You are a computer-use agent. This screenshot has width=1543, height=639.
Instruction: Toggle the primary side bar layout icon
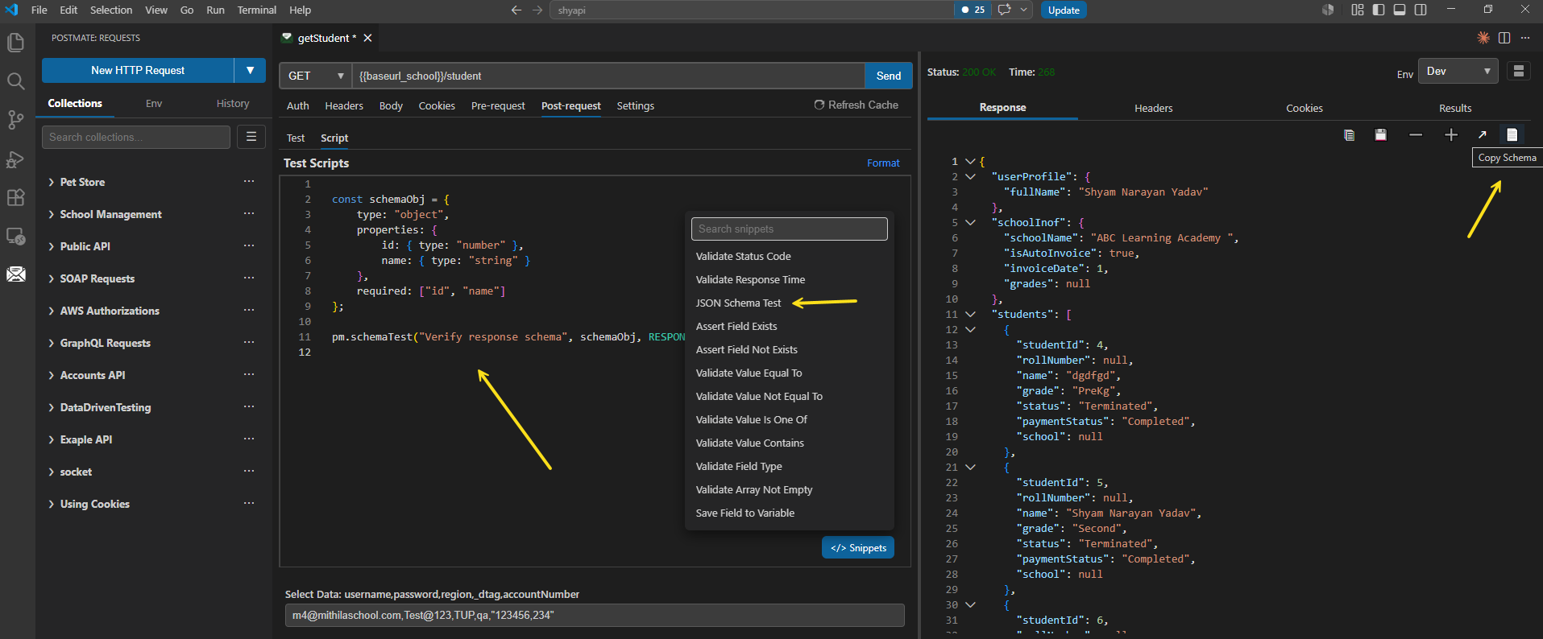1379,10
